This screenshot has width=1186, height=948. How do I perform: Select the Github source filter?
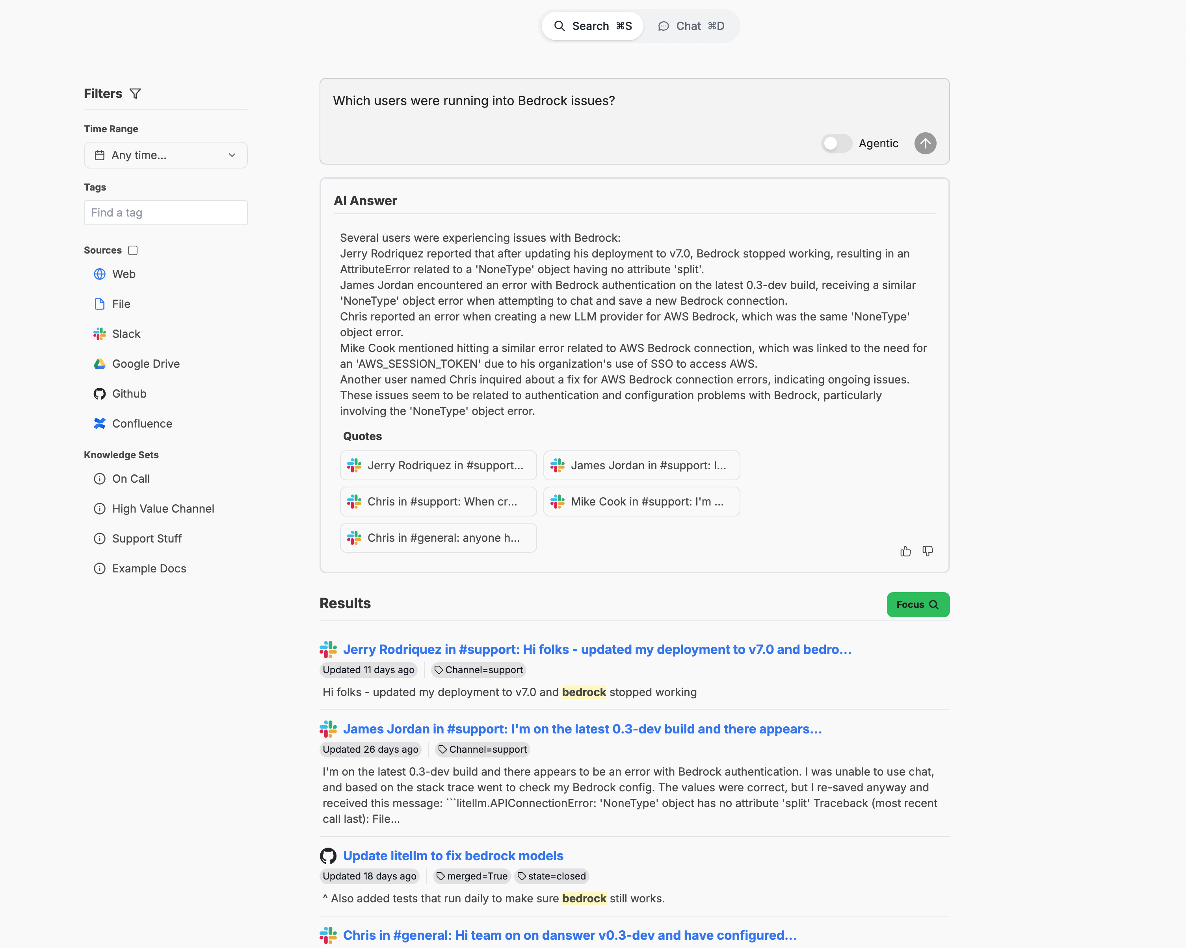(129, 393)
